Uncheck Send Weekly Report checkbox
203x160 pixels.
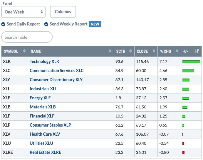(46, 24)
